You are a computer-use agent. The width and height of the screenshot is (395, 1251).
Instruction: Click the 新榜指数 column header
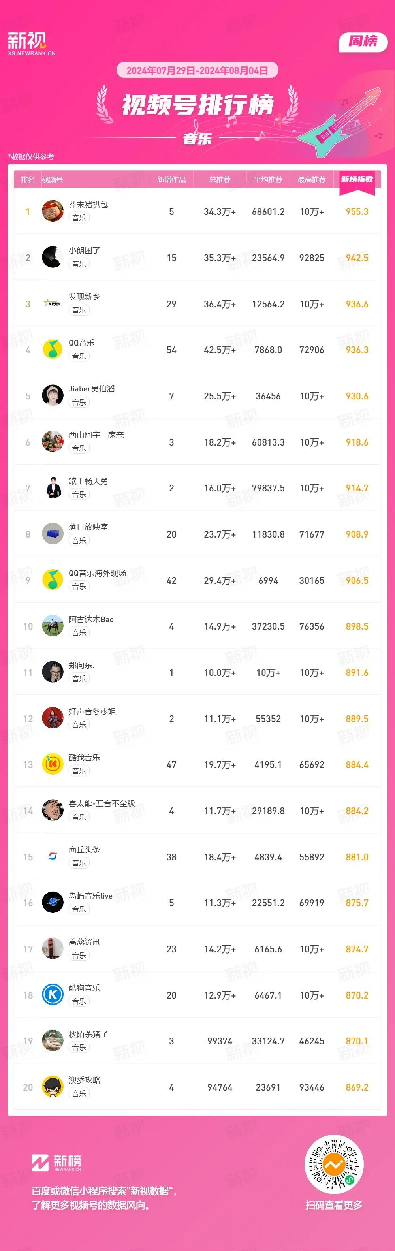357,180
